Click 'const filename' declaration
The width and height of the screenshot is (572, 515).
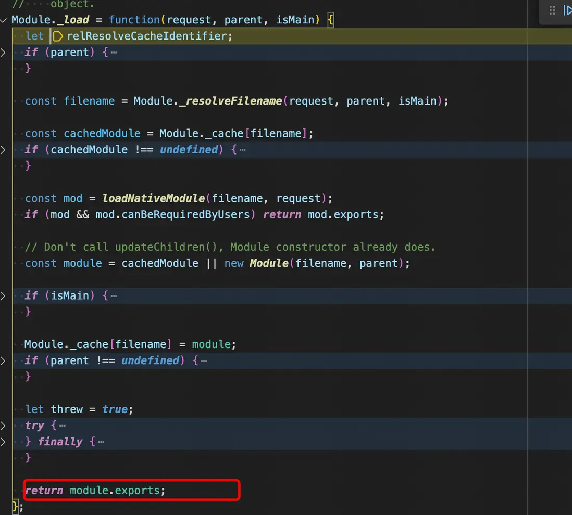pos(70,101)
